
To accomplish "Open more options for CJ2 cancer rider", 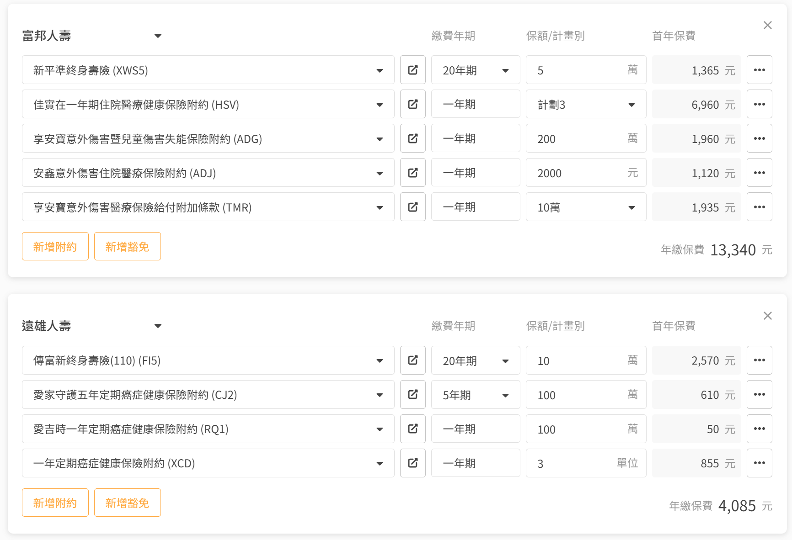I will coord(759,394).
